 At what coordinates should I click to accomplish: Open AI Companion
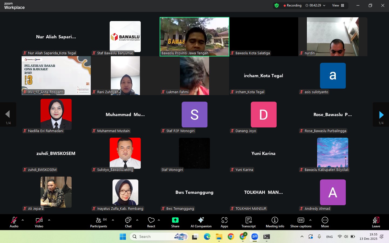click(201, 222)
